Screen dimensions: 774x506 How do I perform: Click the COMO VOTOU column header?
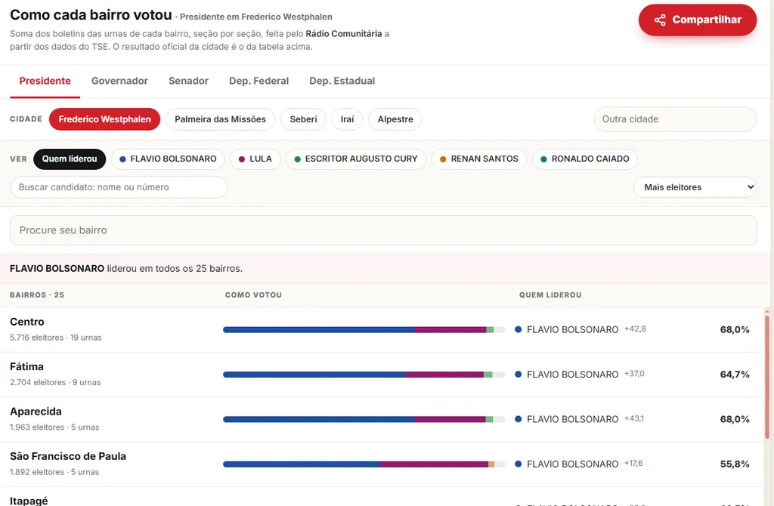254,295
